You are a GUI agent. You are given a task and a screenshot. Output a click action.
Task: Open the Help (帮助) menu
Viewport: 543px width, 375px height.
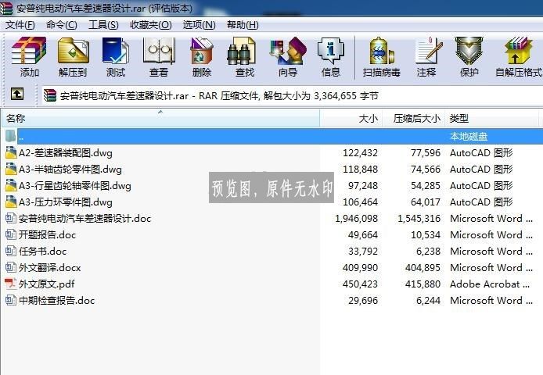pos(243,25)
